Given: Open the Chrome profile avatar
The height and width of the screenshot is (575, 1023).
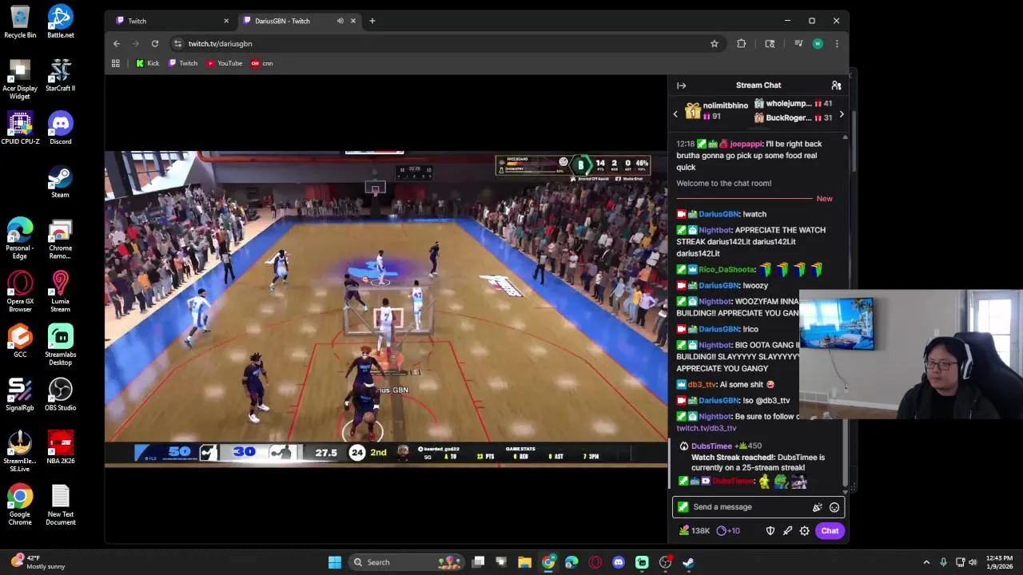Looking at the screenshot, I should [x=818, y=44].
